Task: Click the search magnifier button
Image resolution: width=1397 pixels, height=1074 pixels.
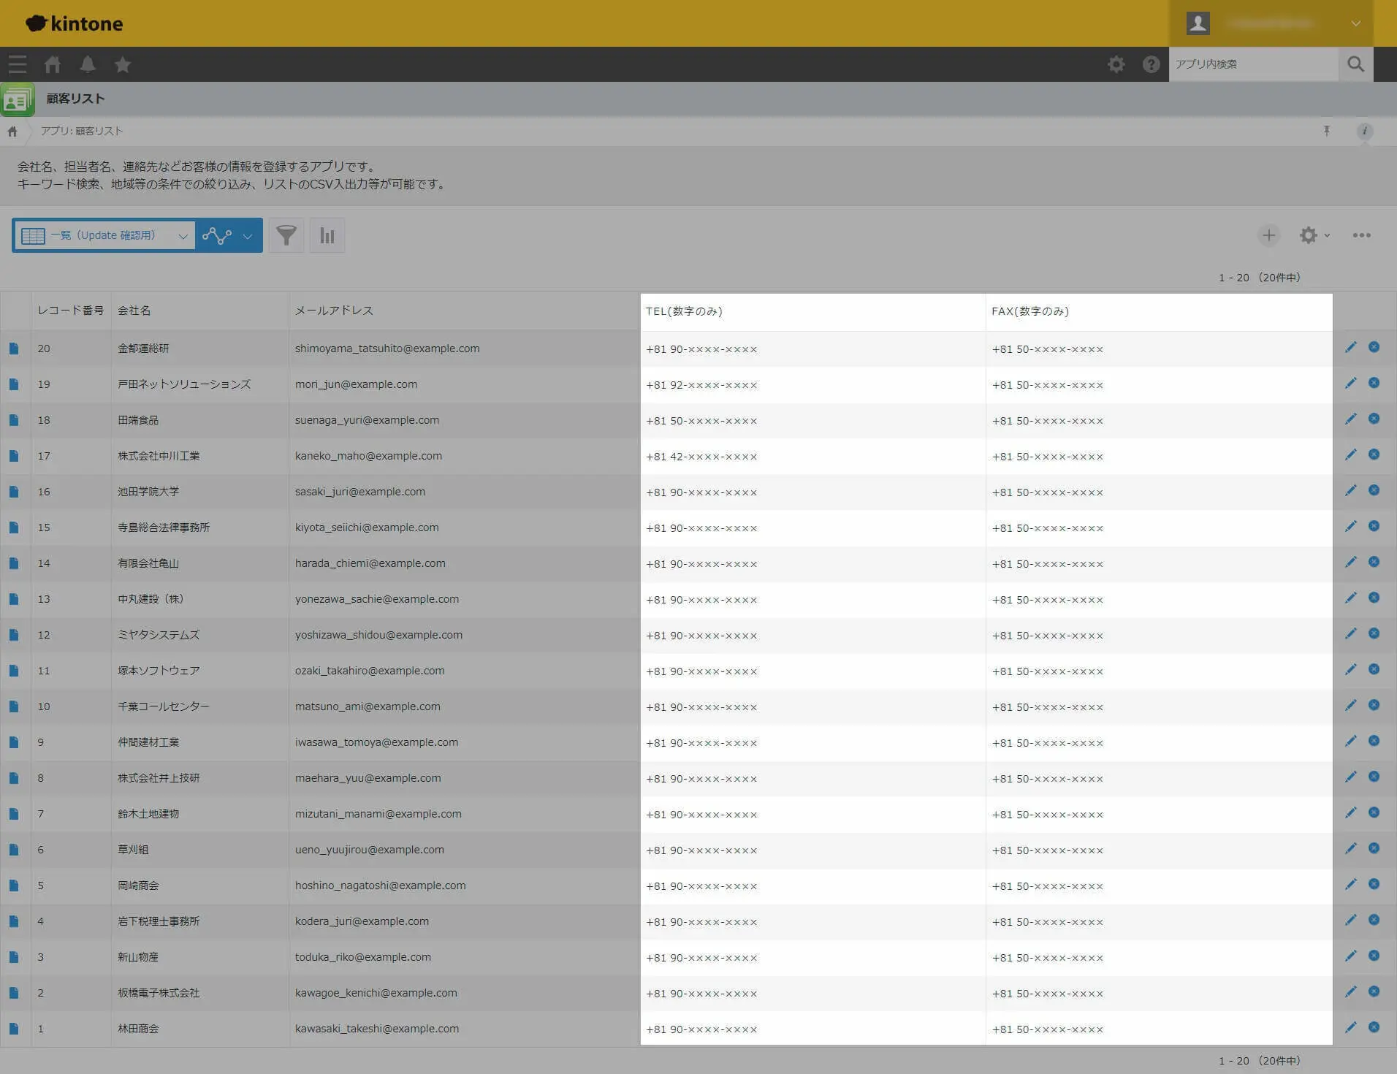Action: point(1355,64)
